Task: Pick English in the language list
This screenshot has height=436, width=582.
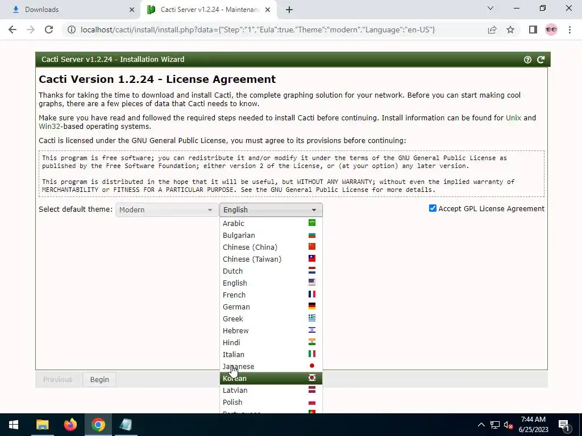Action: tap(271, 283)
